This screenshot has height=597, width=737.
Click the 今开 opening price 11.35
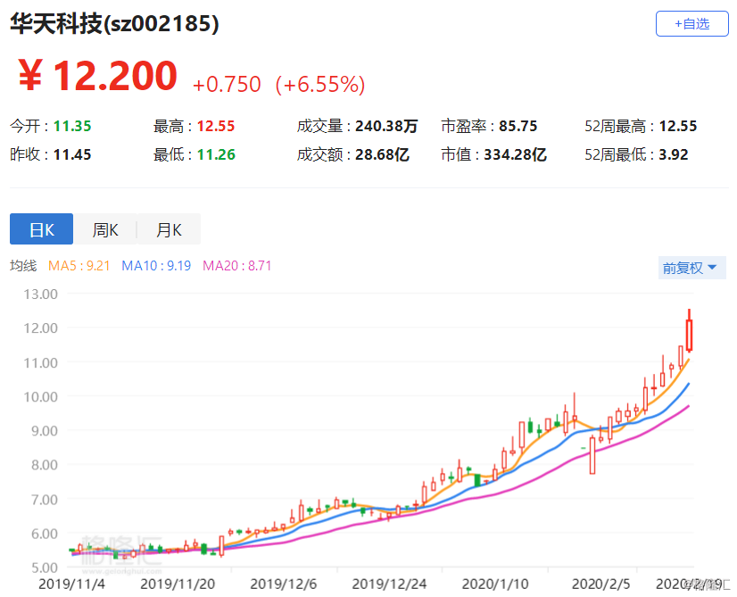point(72,126)
